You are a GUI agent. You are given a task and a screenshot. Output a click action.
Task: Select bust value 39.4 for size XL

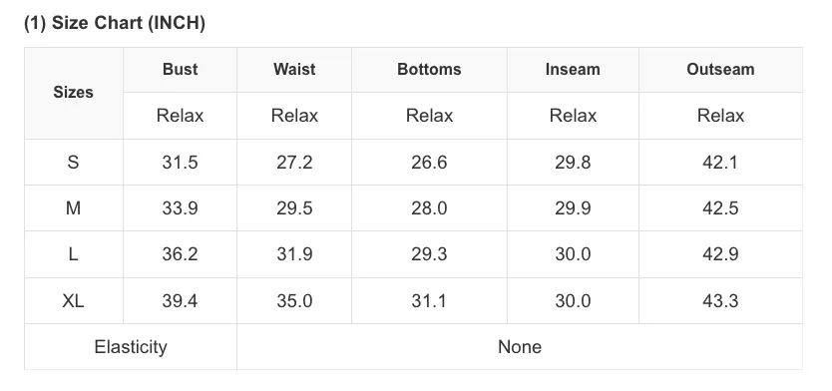181,301
